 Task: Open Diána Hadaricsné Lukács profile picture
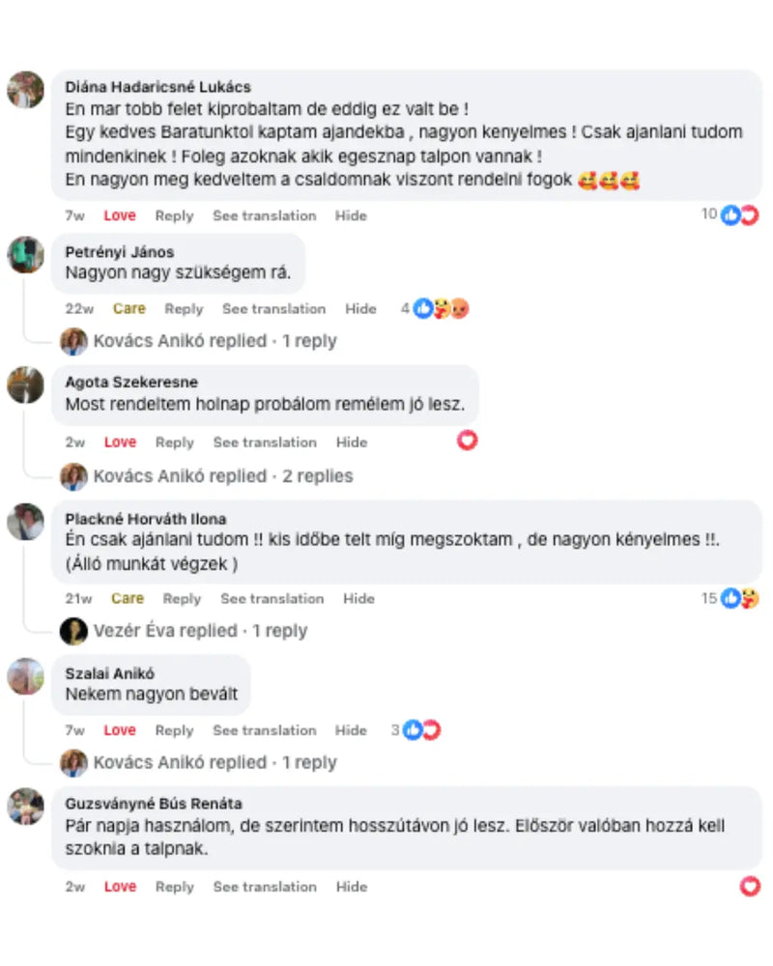pos(25,90)
